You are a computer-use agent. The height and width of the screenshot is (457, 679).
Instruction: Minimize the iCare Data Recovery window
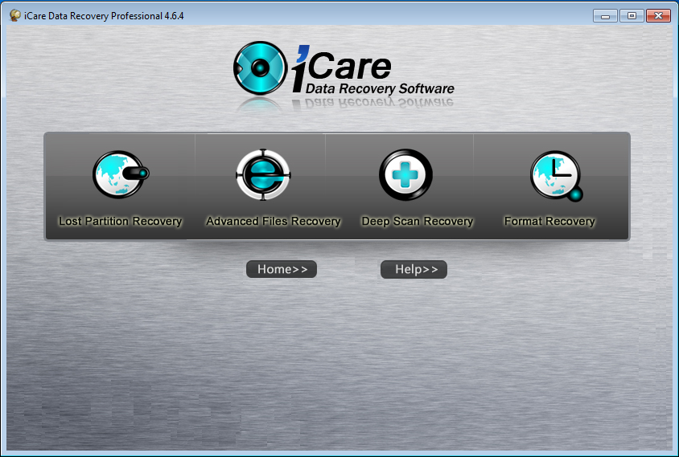click(x=605, y=16)
